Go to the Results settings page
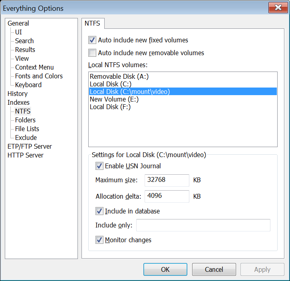 point(25,50)
